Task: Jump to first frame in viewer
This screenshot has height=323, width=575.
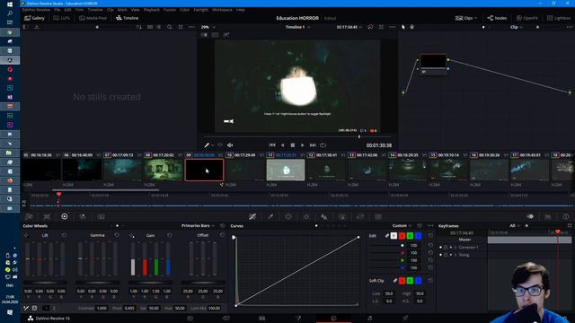Action: [272, 145]
